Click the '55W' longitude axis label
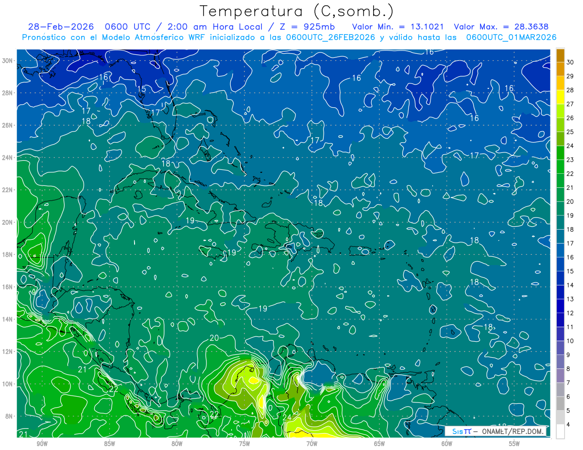 514,444
